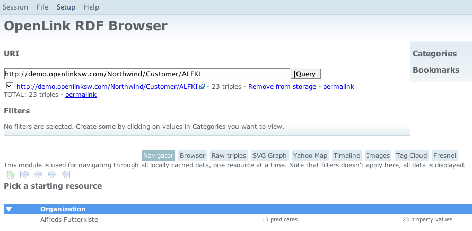Collapse the Organization group triangle

[9, 209]
